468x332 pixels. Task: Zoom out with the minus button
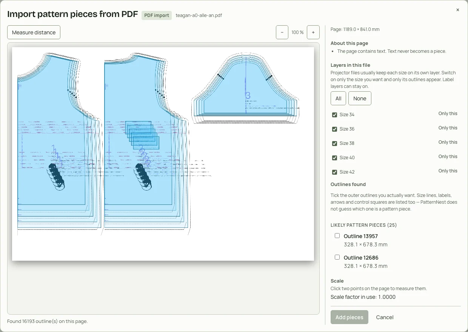click(282, 32)
